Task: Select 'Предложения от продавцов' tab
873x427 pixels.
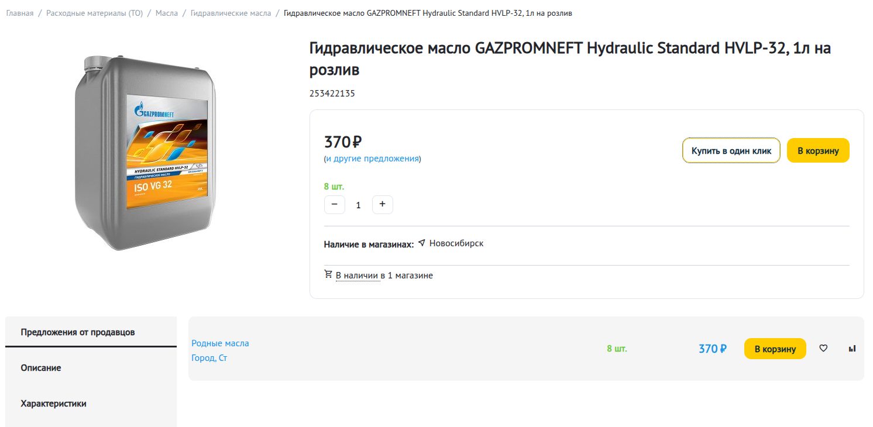Action: click(78, 332)
